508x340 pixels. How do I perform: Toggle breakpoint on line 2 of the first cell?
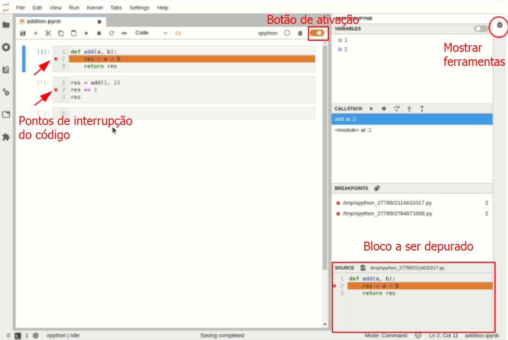(x=56, y=59)
